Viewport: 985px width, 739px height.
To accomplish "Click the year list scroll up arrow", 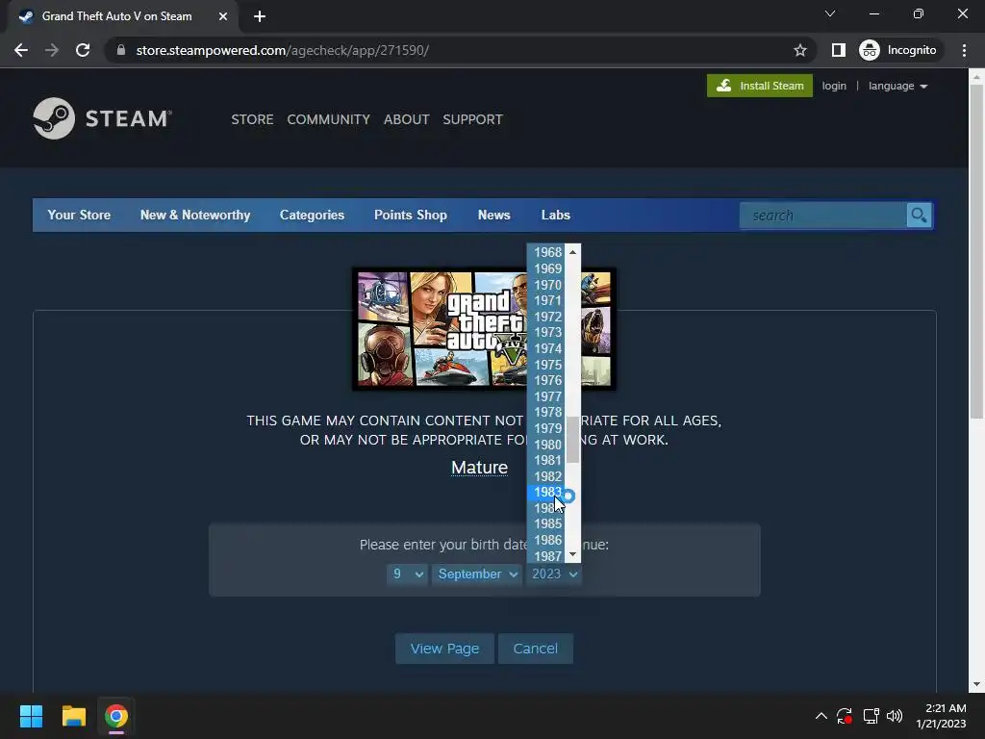I will (x=572, y=252).
